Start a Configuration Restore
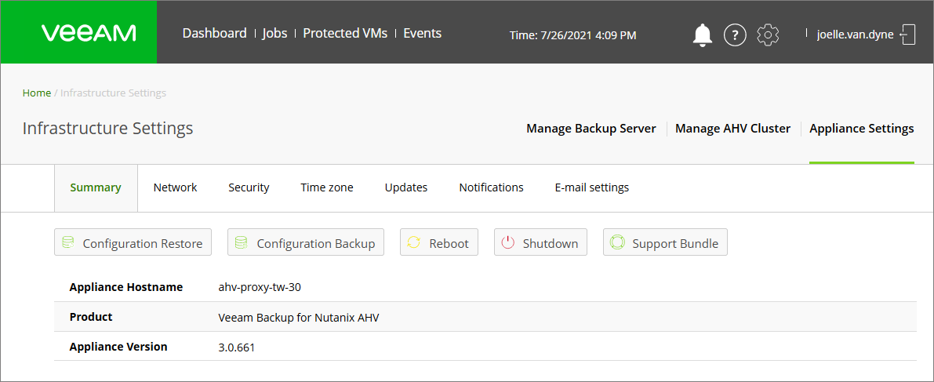Screen dimensions: 934x382 click(x=133, y=242)
